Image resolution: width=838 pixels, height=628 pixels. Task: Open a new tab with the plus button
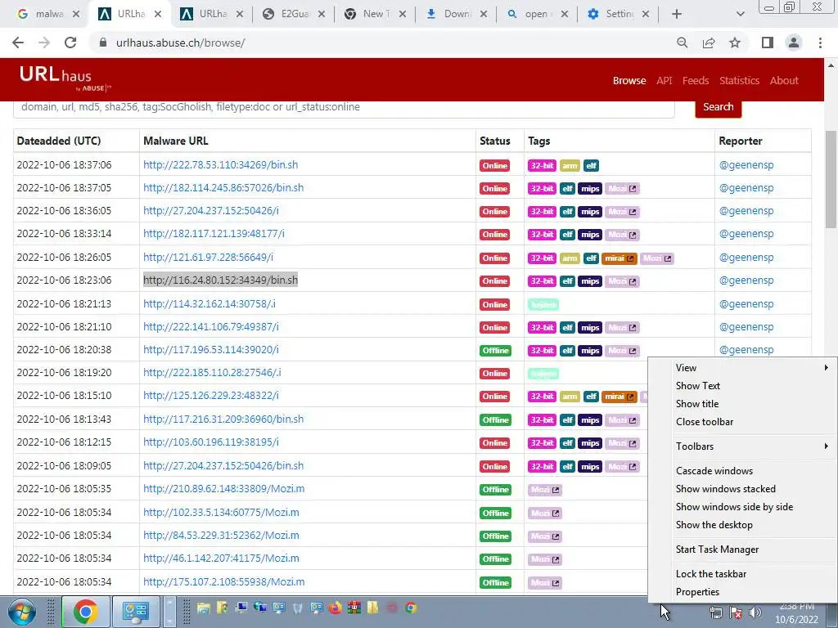pos(677,15)
